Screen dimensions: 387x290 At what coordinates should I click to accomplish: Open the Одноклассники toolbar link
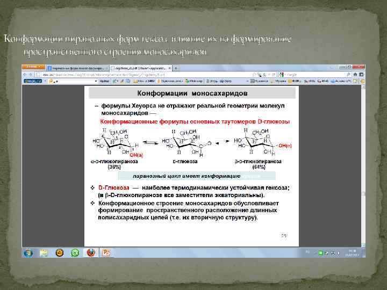click(170, 81)
